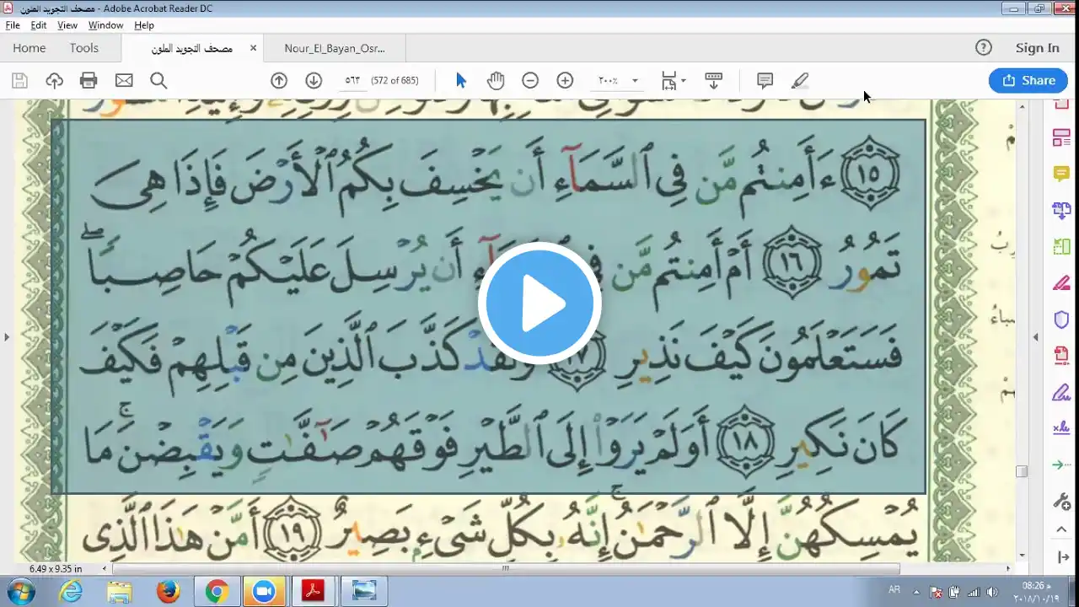Switch to Nour_El_Bayan_Osr tab
This screenshot has height=607, width=1079.
pyautogui.click(x=335, y=48)
